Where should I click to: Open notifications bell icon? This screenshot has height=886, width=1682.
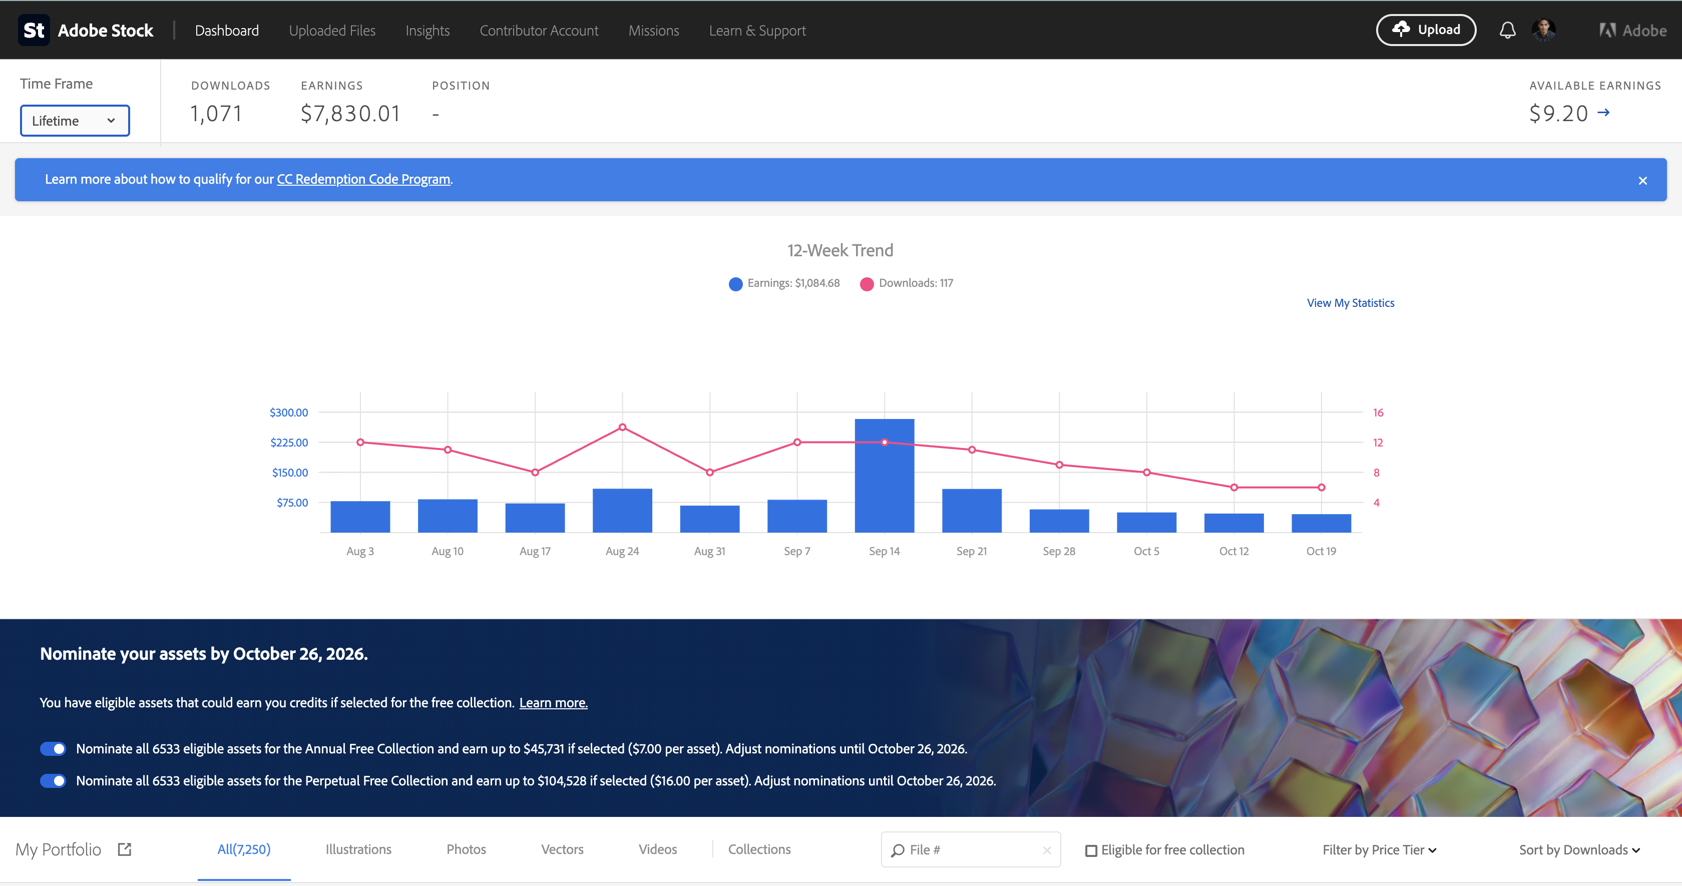(1507, 30)
